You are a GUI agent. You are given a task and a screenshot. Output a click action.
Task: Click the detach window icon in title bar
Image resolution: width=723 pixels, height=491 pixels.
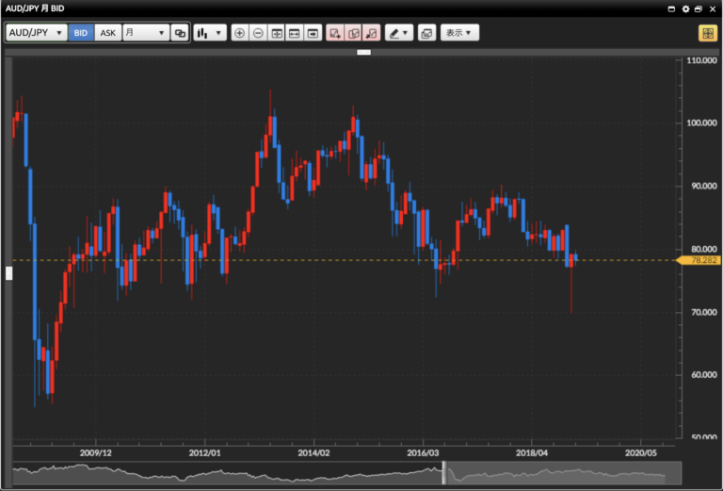(x=699, y=8)
